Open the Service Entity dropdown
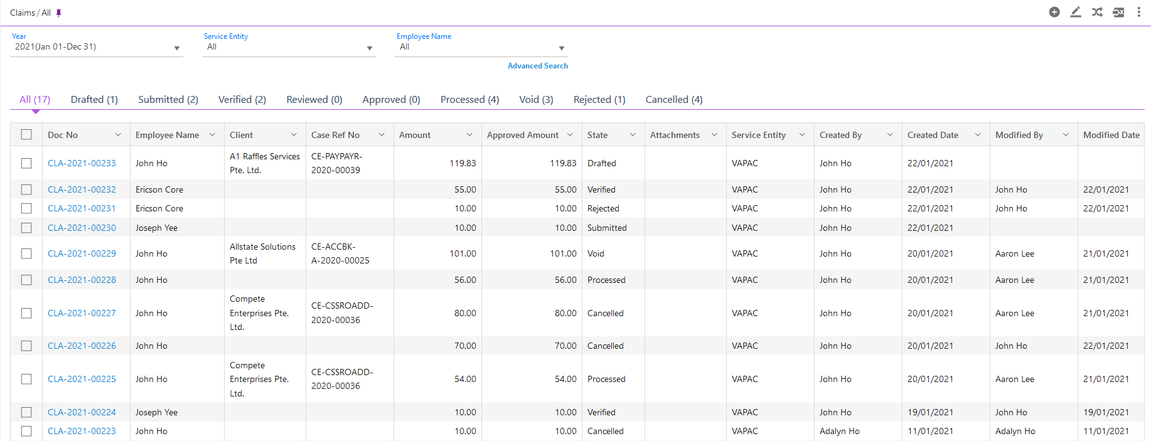1151x441 pixels. coord(370,48)
